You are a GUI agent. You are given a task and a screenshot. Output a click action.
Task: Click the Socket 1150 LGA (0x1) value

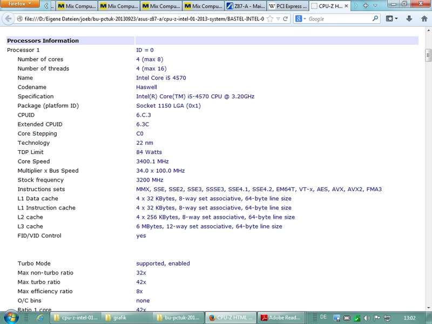(168, 105)
